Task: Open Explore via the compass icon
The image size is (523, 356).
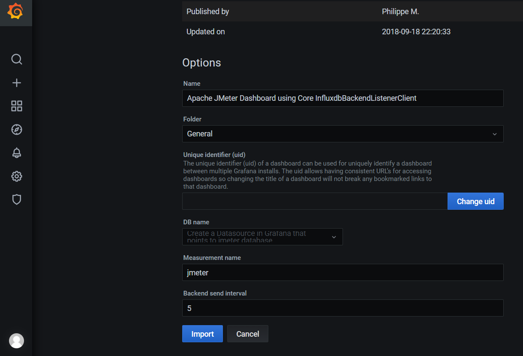Action: tap(16, 130)
